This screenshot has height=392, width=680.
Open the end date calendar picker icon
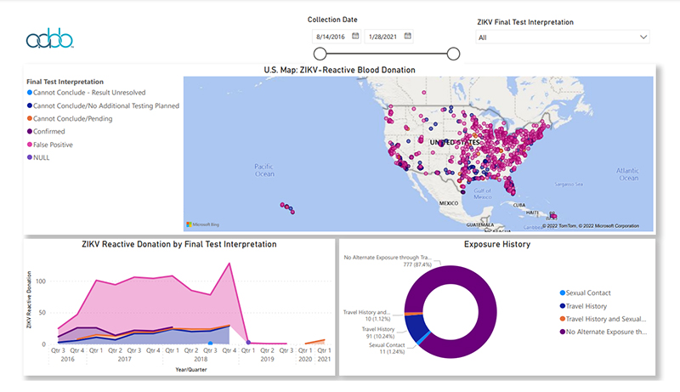408,37
